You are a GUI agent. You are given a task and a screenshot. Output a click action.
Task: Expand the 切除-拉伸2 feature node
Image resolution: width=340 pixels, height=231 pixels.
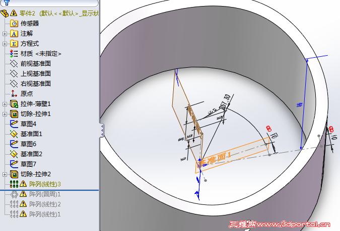5,174
